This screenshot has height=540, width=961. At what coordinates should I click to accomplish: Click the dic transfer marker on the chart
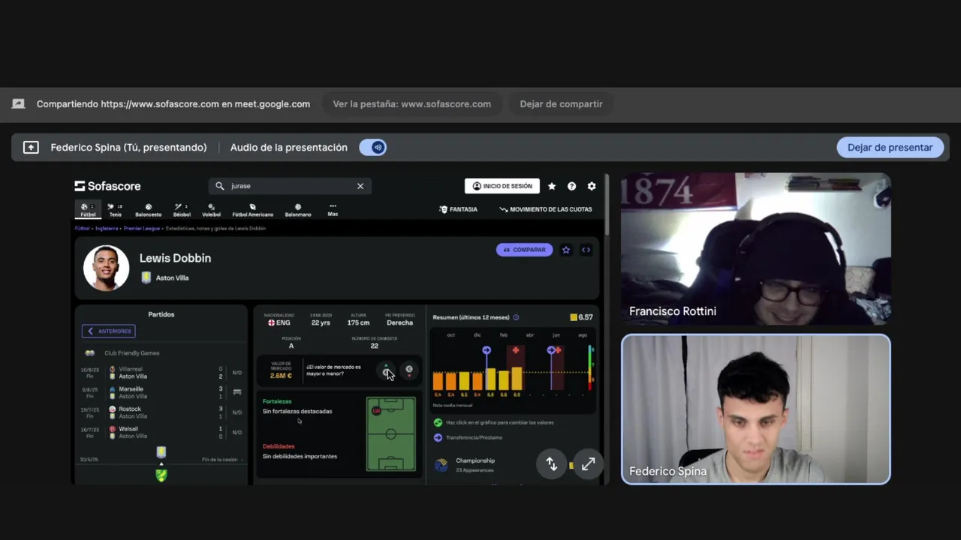point(487,350)
